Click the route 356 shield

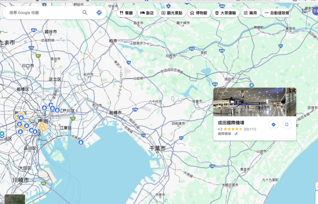192,48
